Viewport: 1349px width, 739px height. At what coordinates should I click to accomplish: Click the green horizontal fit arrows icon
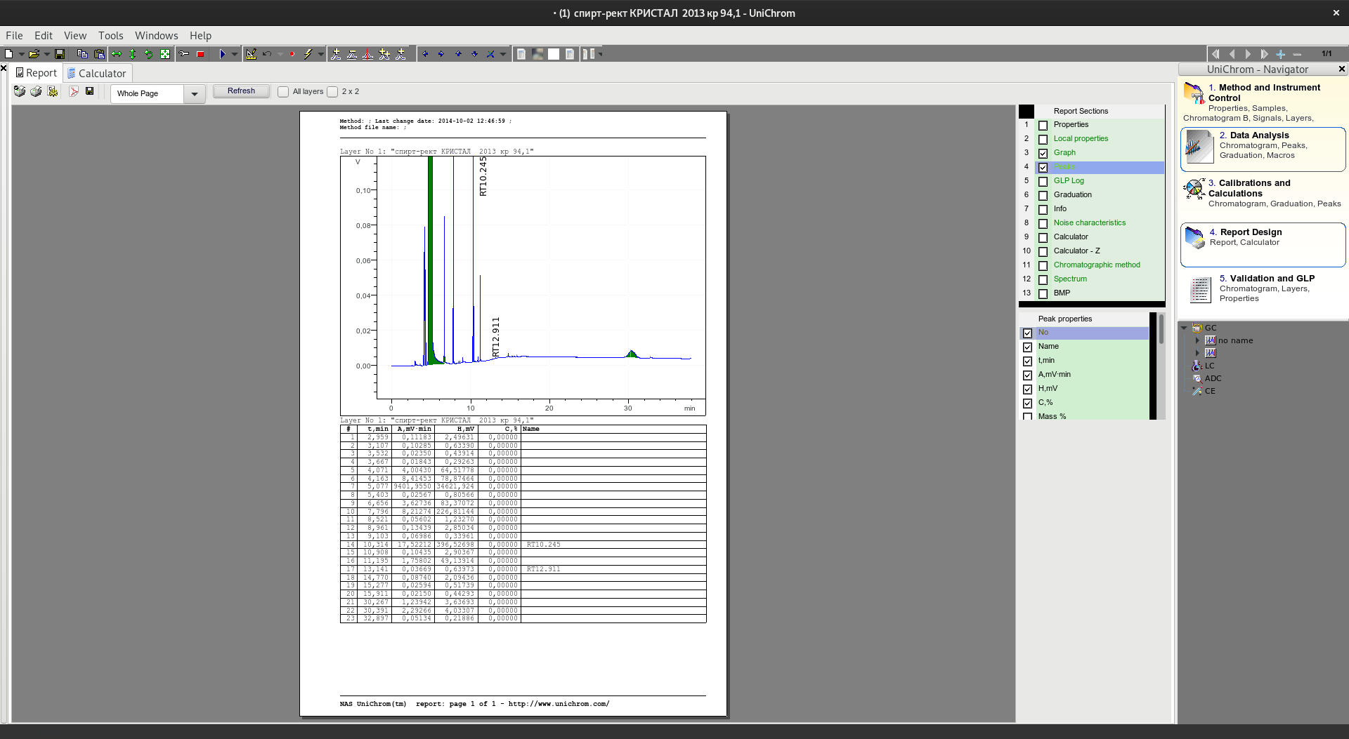coord(117,54)
